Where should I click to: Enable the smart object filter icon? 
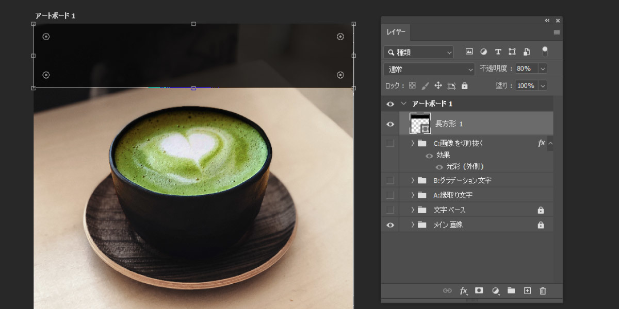coord(527,51)
